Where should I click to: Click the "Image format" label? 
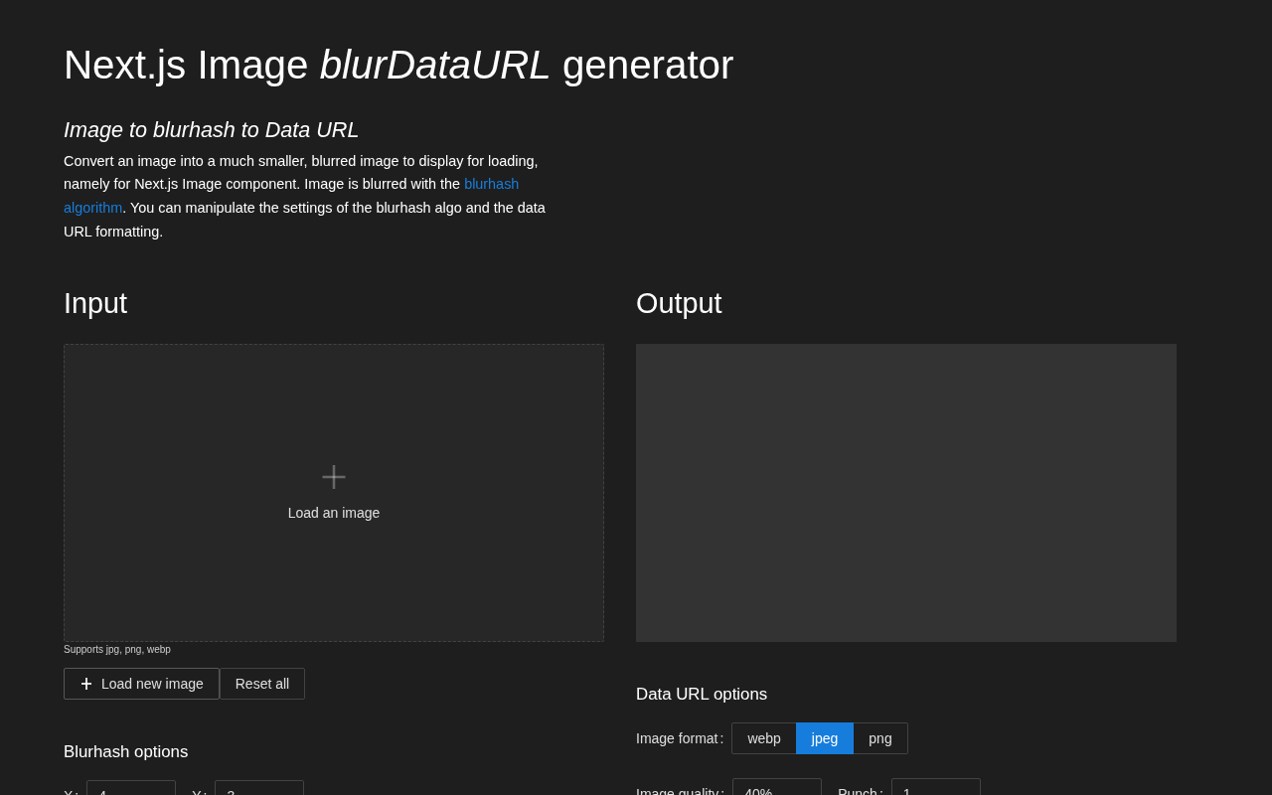coord(678,738)
